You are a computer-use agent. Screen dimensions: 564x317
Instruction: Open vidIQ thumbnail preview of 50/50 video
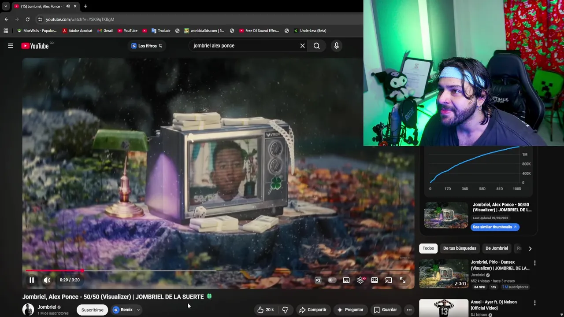pos(446,215)
